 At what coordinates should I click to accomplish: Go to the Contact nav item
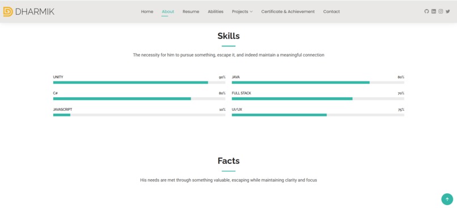point(331,12)
